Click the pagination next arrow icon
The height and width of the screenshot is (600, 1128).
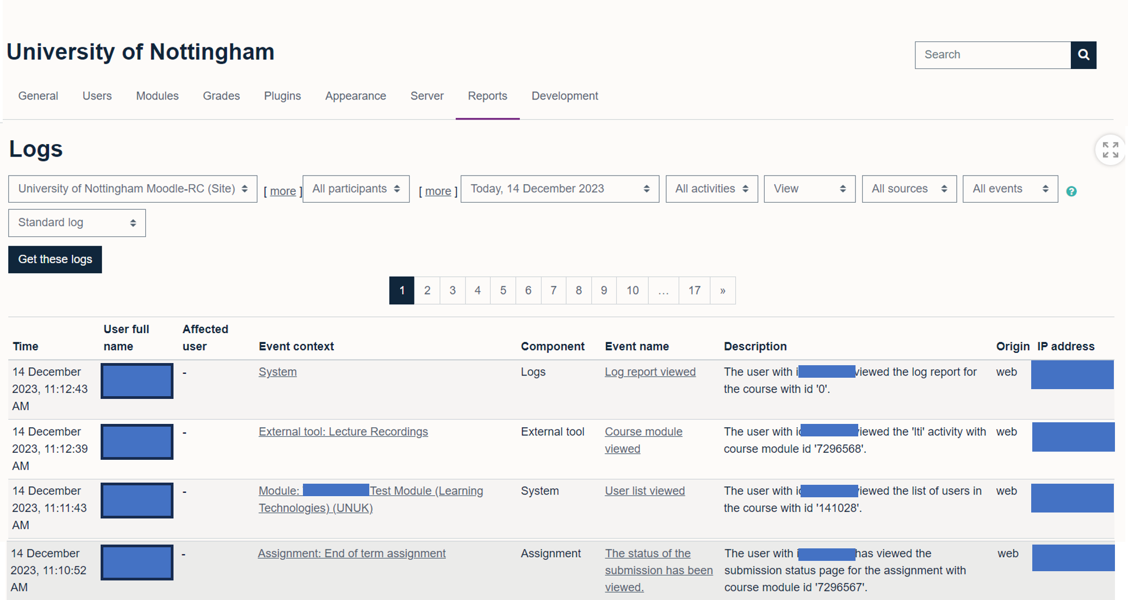click(722, 290)
